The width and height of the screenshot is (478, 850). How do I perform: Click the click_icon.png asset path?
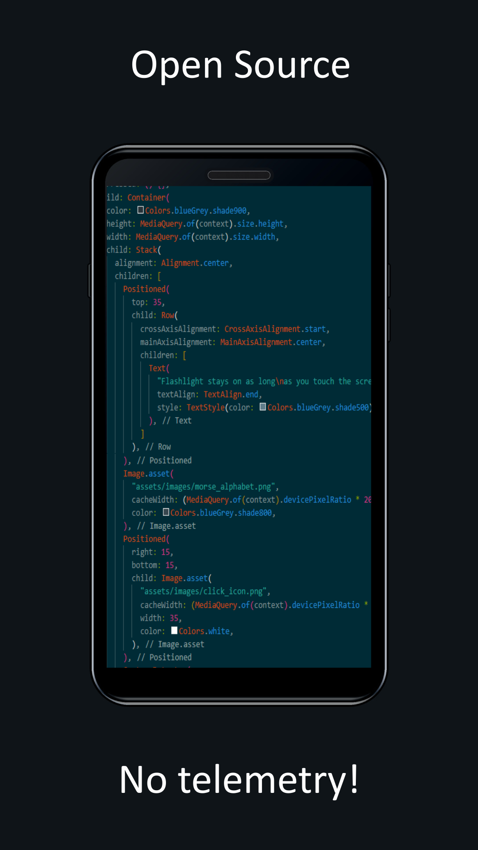[x=204, y=591]
